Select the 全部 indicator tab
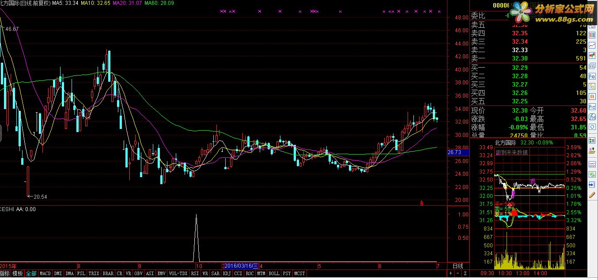This screenshot has width=598, height=280. [31, 273]
